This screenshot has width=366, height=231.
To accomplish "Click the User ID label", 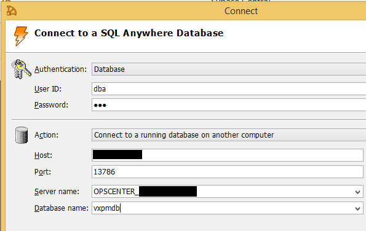I will point(48,89).
